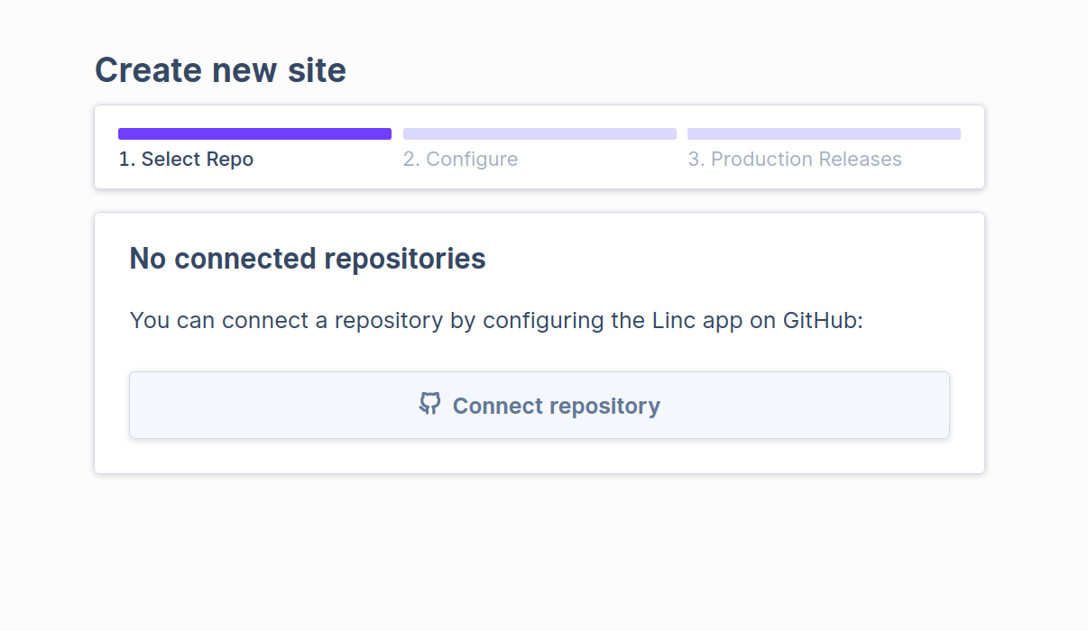Click the light progress bar above Production Releases

pos(824,133)
